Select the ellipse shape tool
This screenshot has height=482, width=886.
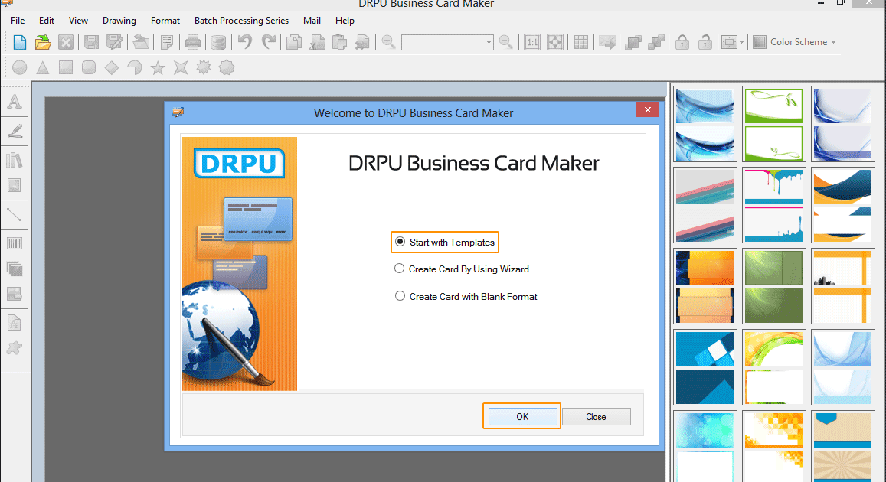[20, 68]
